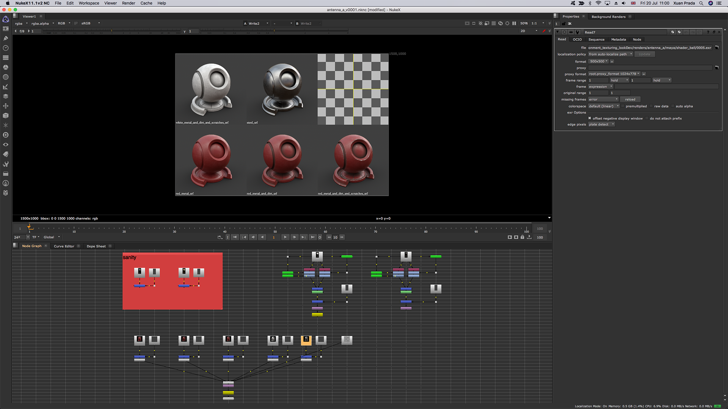728x409 pixels.
Task: Click the red sanity backdrop label
Action: pos(129,258)
